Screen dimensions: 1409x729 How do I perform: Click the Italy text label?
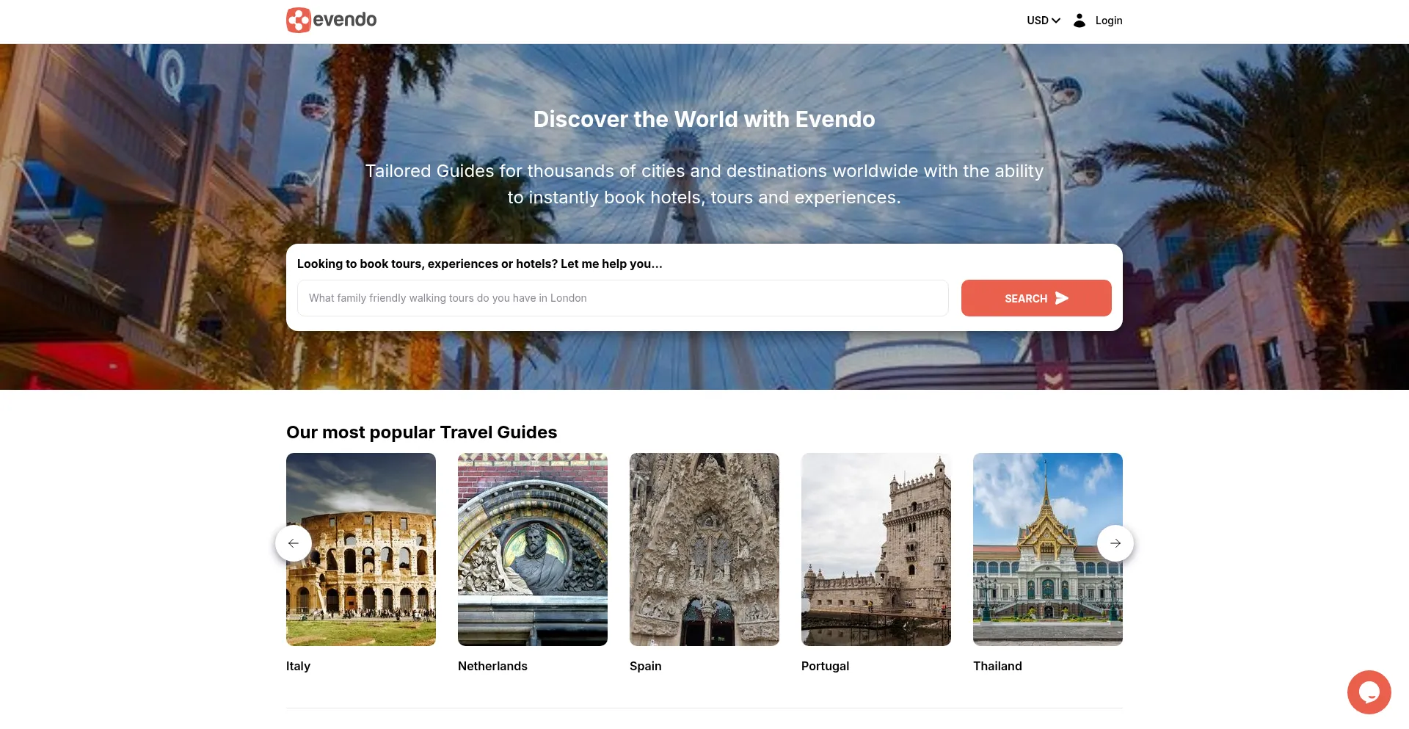tap(298, 666)
